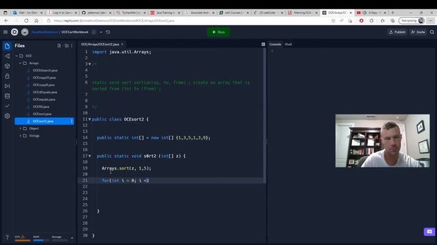Screen dimensions: 437x245
Task: Reload the browser page
Action: [x=26, y=20]
